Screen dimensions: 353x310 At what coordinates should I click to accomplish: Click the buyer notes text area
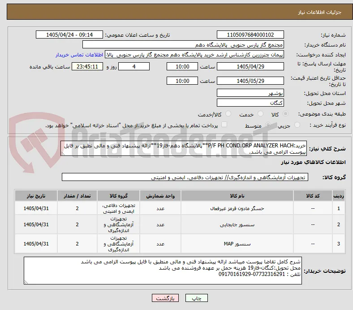point(163,271)
